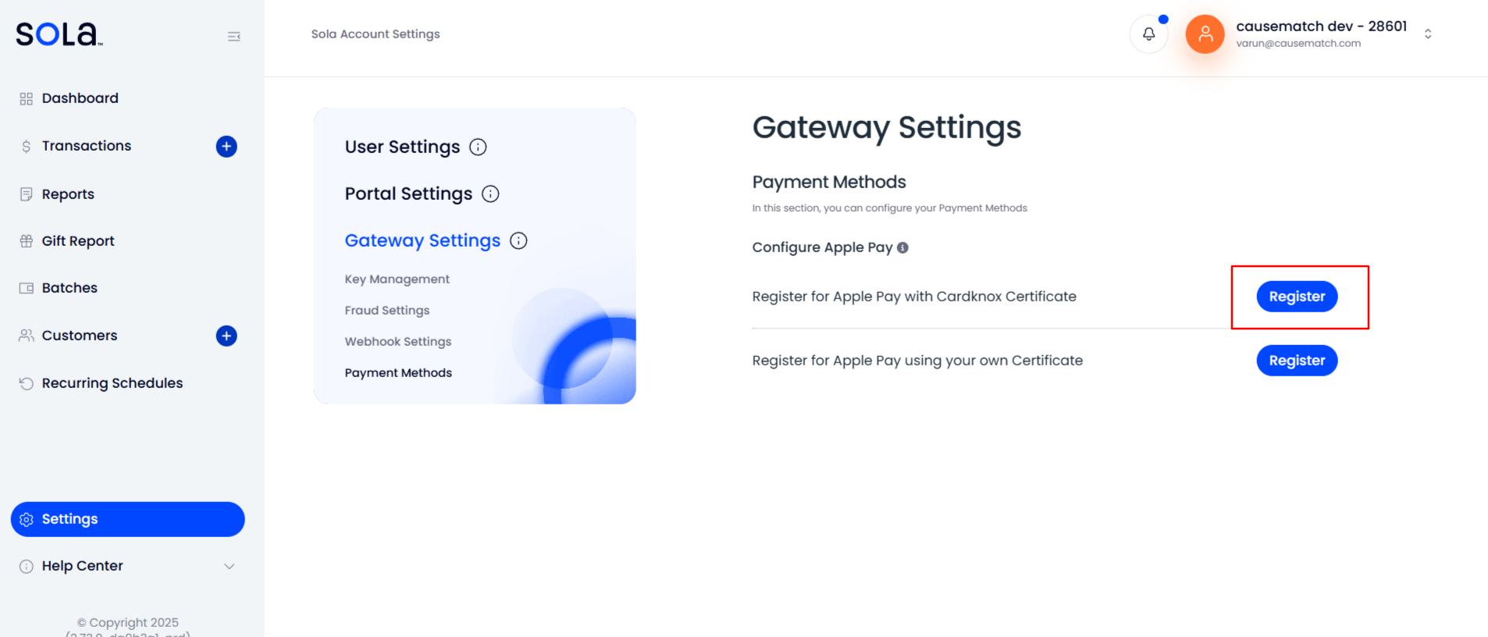The image size is (1488, 637).
Task: Go to Webhook Settings
Action: coord(398,342)
